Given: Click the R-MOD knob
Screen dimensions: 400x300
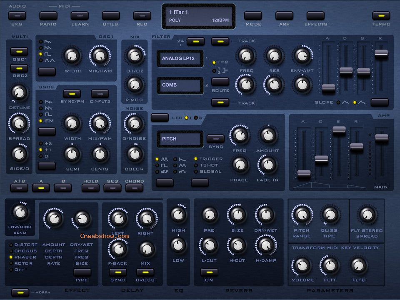Looking at the screenshot, I should pos(135,85).
